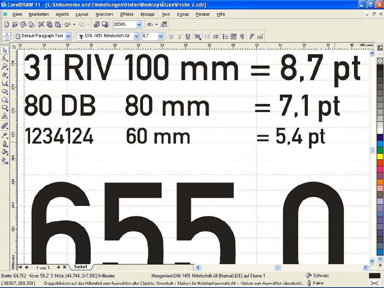Choose the Rectangle tool

pyautogui.click(x=5, y=84)
